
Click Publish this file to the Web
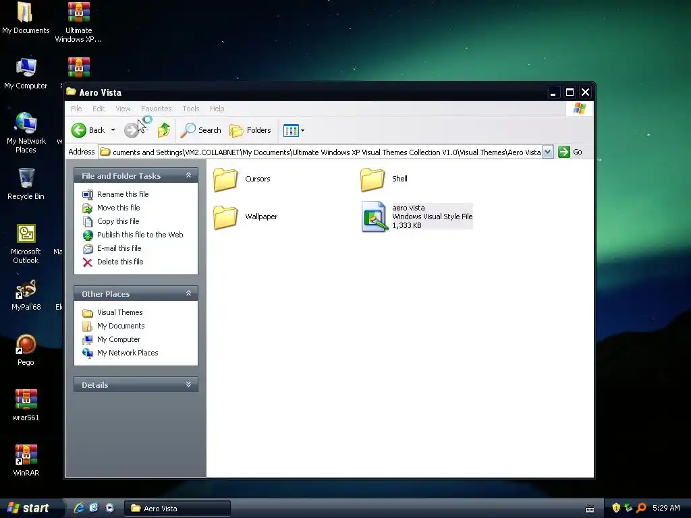(x=133, y=235)
